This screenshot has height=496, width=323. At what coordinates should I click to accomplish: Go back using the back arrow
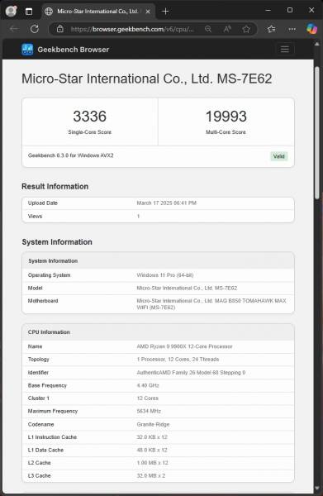click(14, 29)
